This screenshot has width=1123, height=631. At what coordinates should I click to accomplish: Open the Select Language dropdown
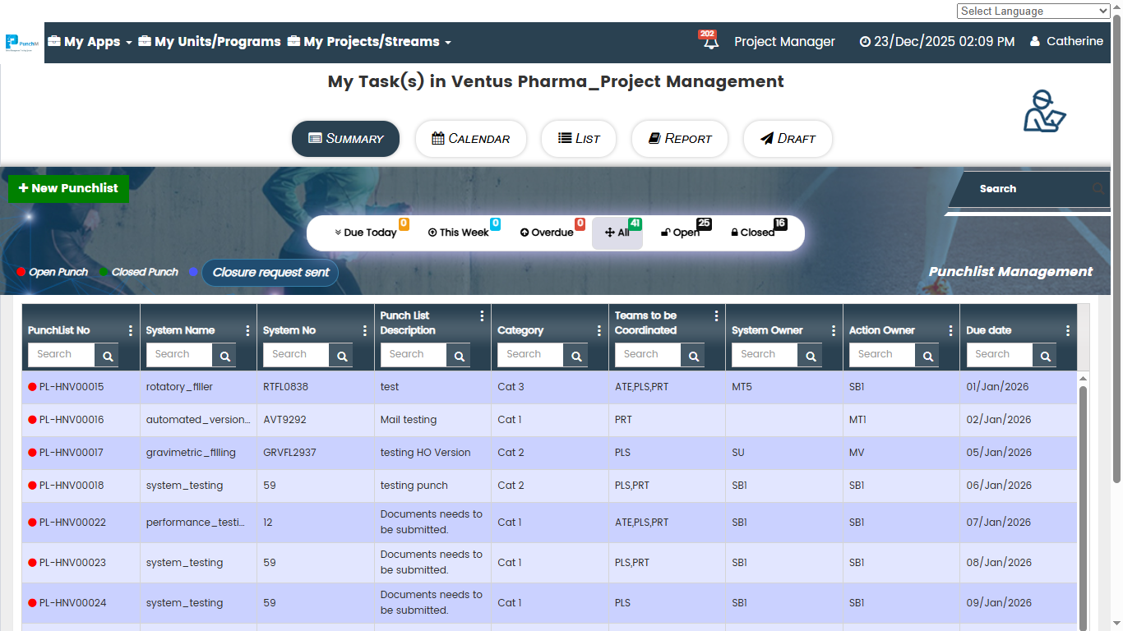tap(1033, 11)
